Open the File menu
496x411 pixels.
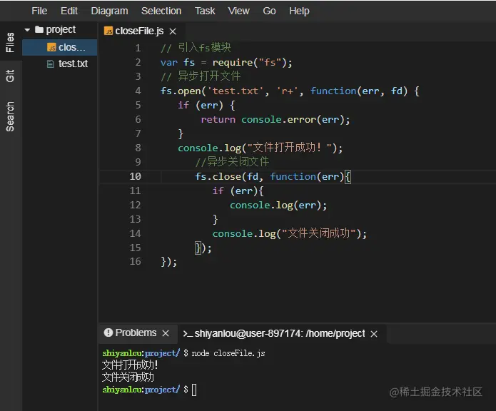tap(39, 11)
